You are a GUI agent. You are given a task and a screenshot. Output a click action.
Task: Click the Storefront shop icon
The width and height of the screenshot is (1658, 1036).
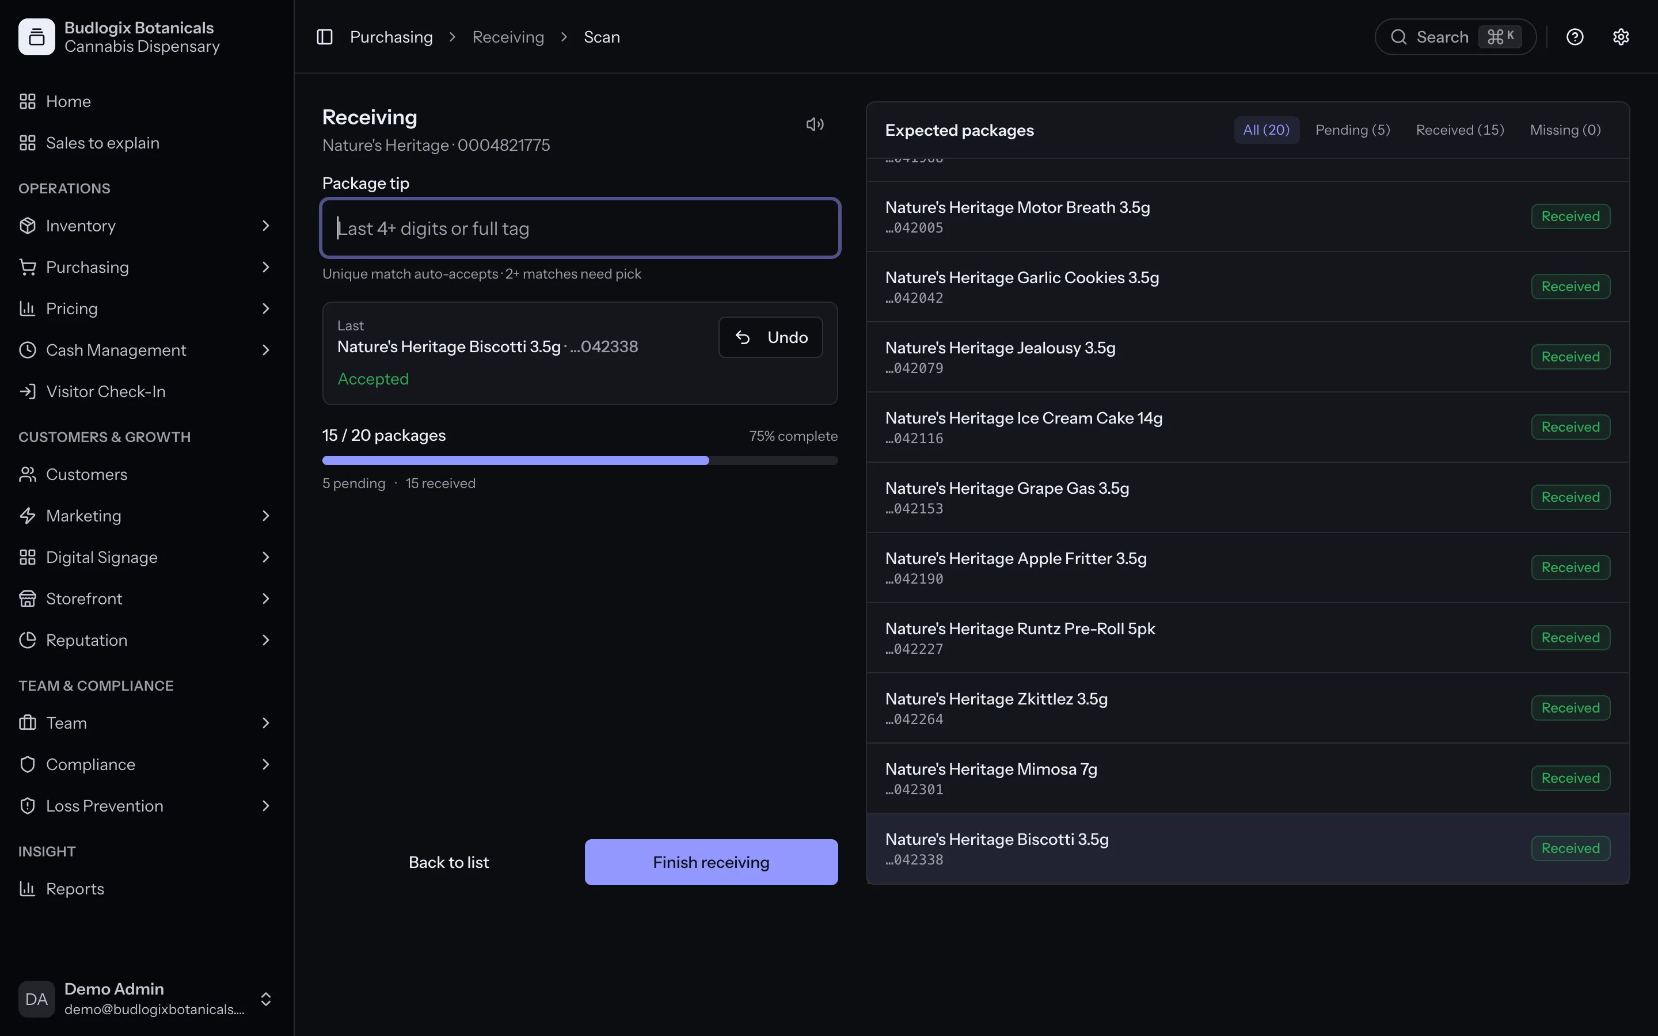coord(28,599)
